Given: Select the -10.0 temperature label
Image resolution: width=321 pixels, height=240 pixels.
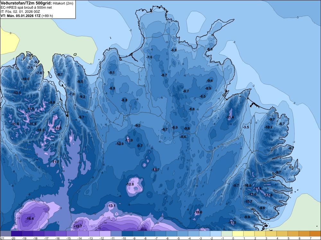Looking at the screenshot, I should (26, 79).
